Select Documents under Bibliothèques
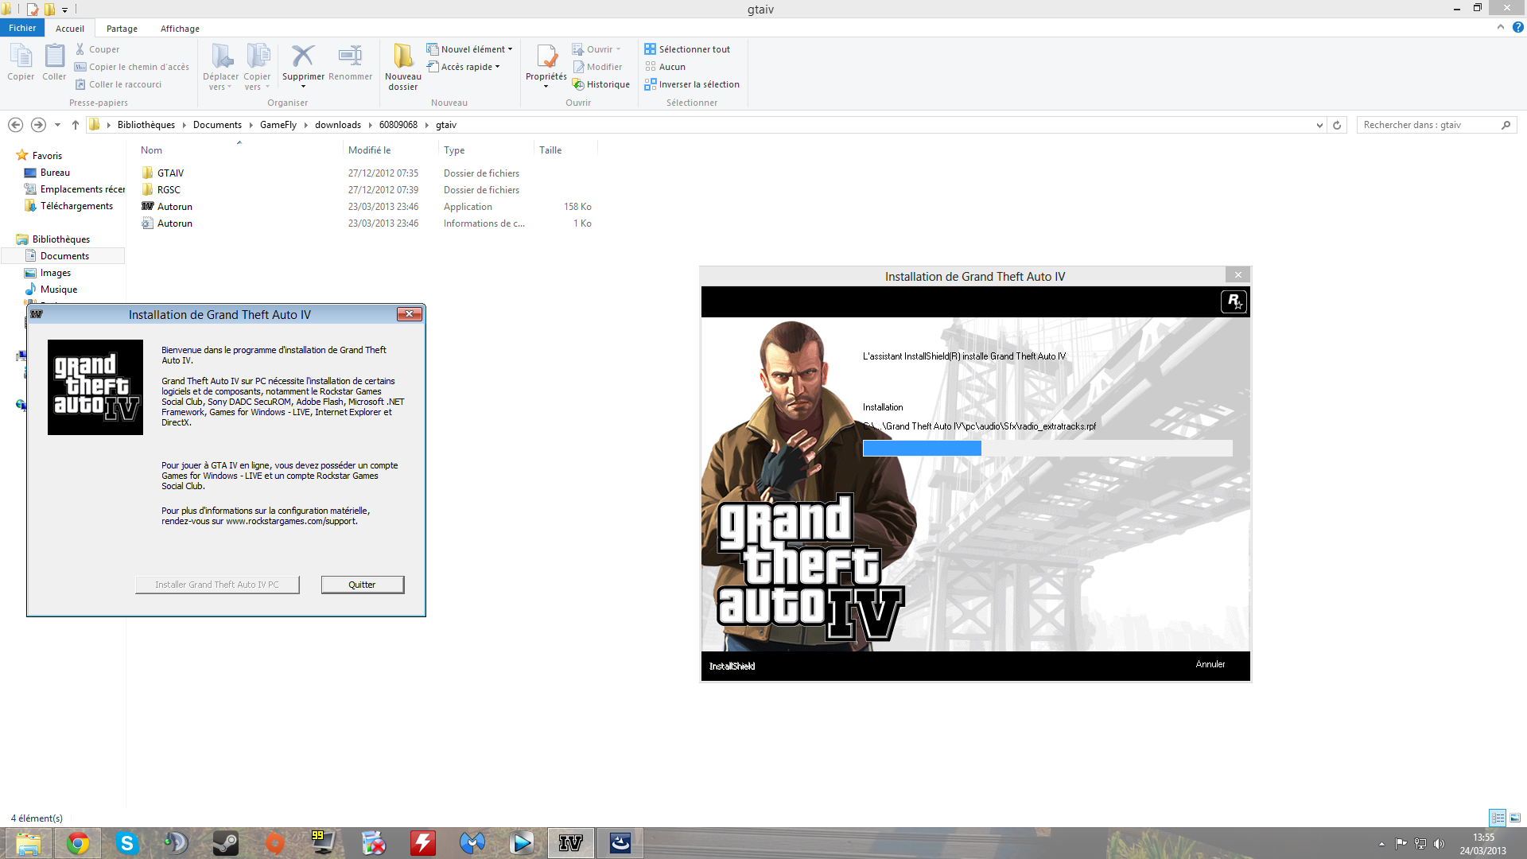1527x859 pixels. click(x=64, y=256)
